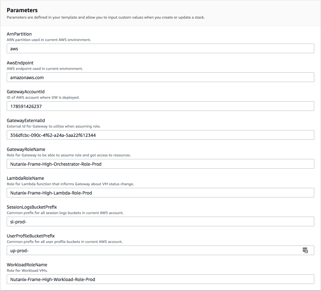Select the account ID 178591426237
This screenshot has height=291, width=321.
24,106
